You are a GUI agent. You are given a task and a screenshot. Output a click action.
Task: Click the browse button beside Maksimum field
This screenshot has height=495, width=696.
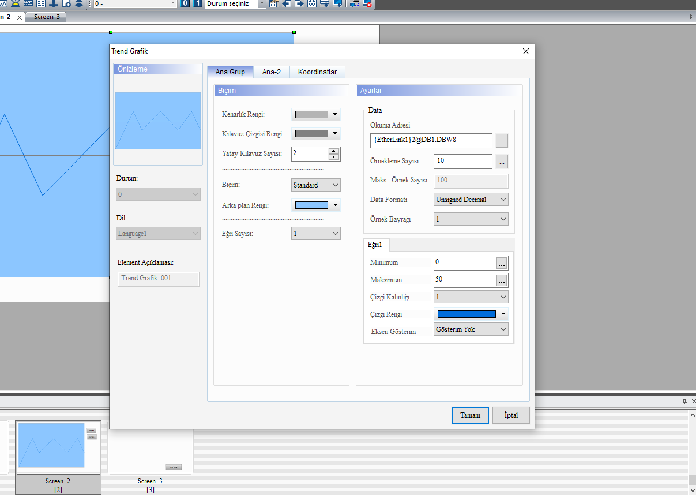tap(502, 281)
